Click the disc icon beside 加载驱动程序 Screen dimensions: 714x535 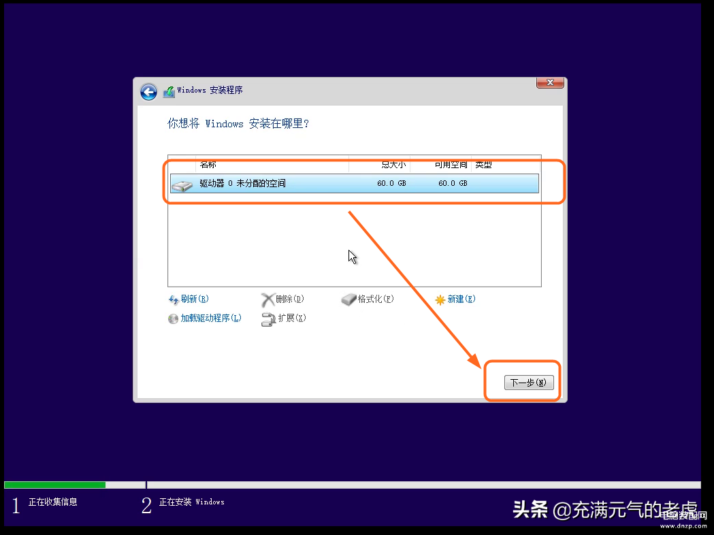coord(173,319)
